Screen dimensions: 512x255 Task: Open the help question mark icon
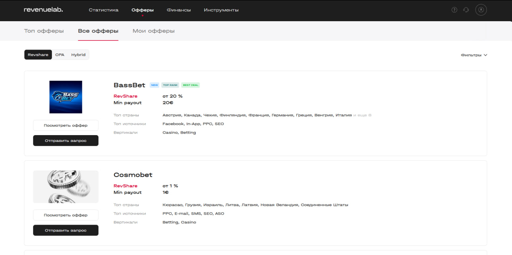454,10
